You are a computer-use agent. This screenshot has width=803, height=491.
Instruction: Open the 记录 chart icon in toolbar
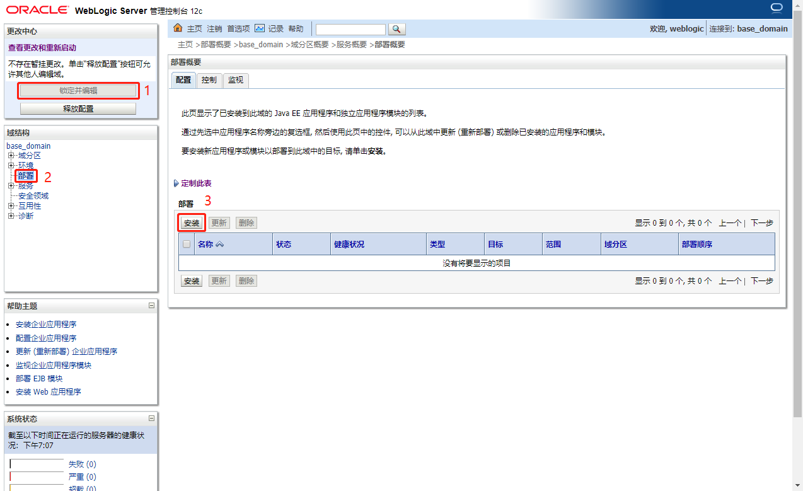pos(260,28)
